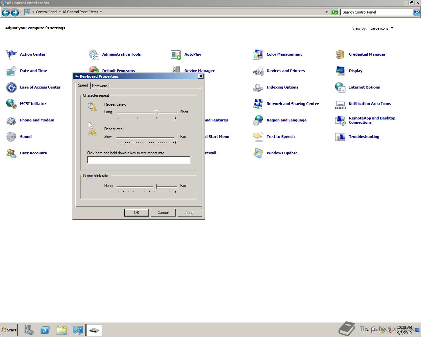Adjust the Repeat delay slider
The height and width of the screenshot is (337, 421).
pos(157,113)
